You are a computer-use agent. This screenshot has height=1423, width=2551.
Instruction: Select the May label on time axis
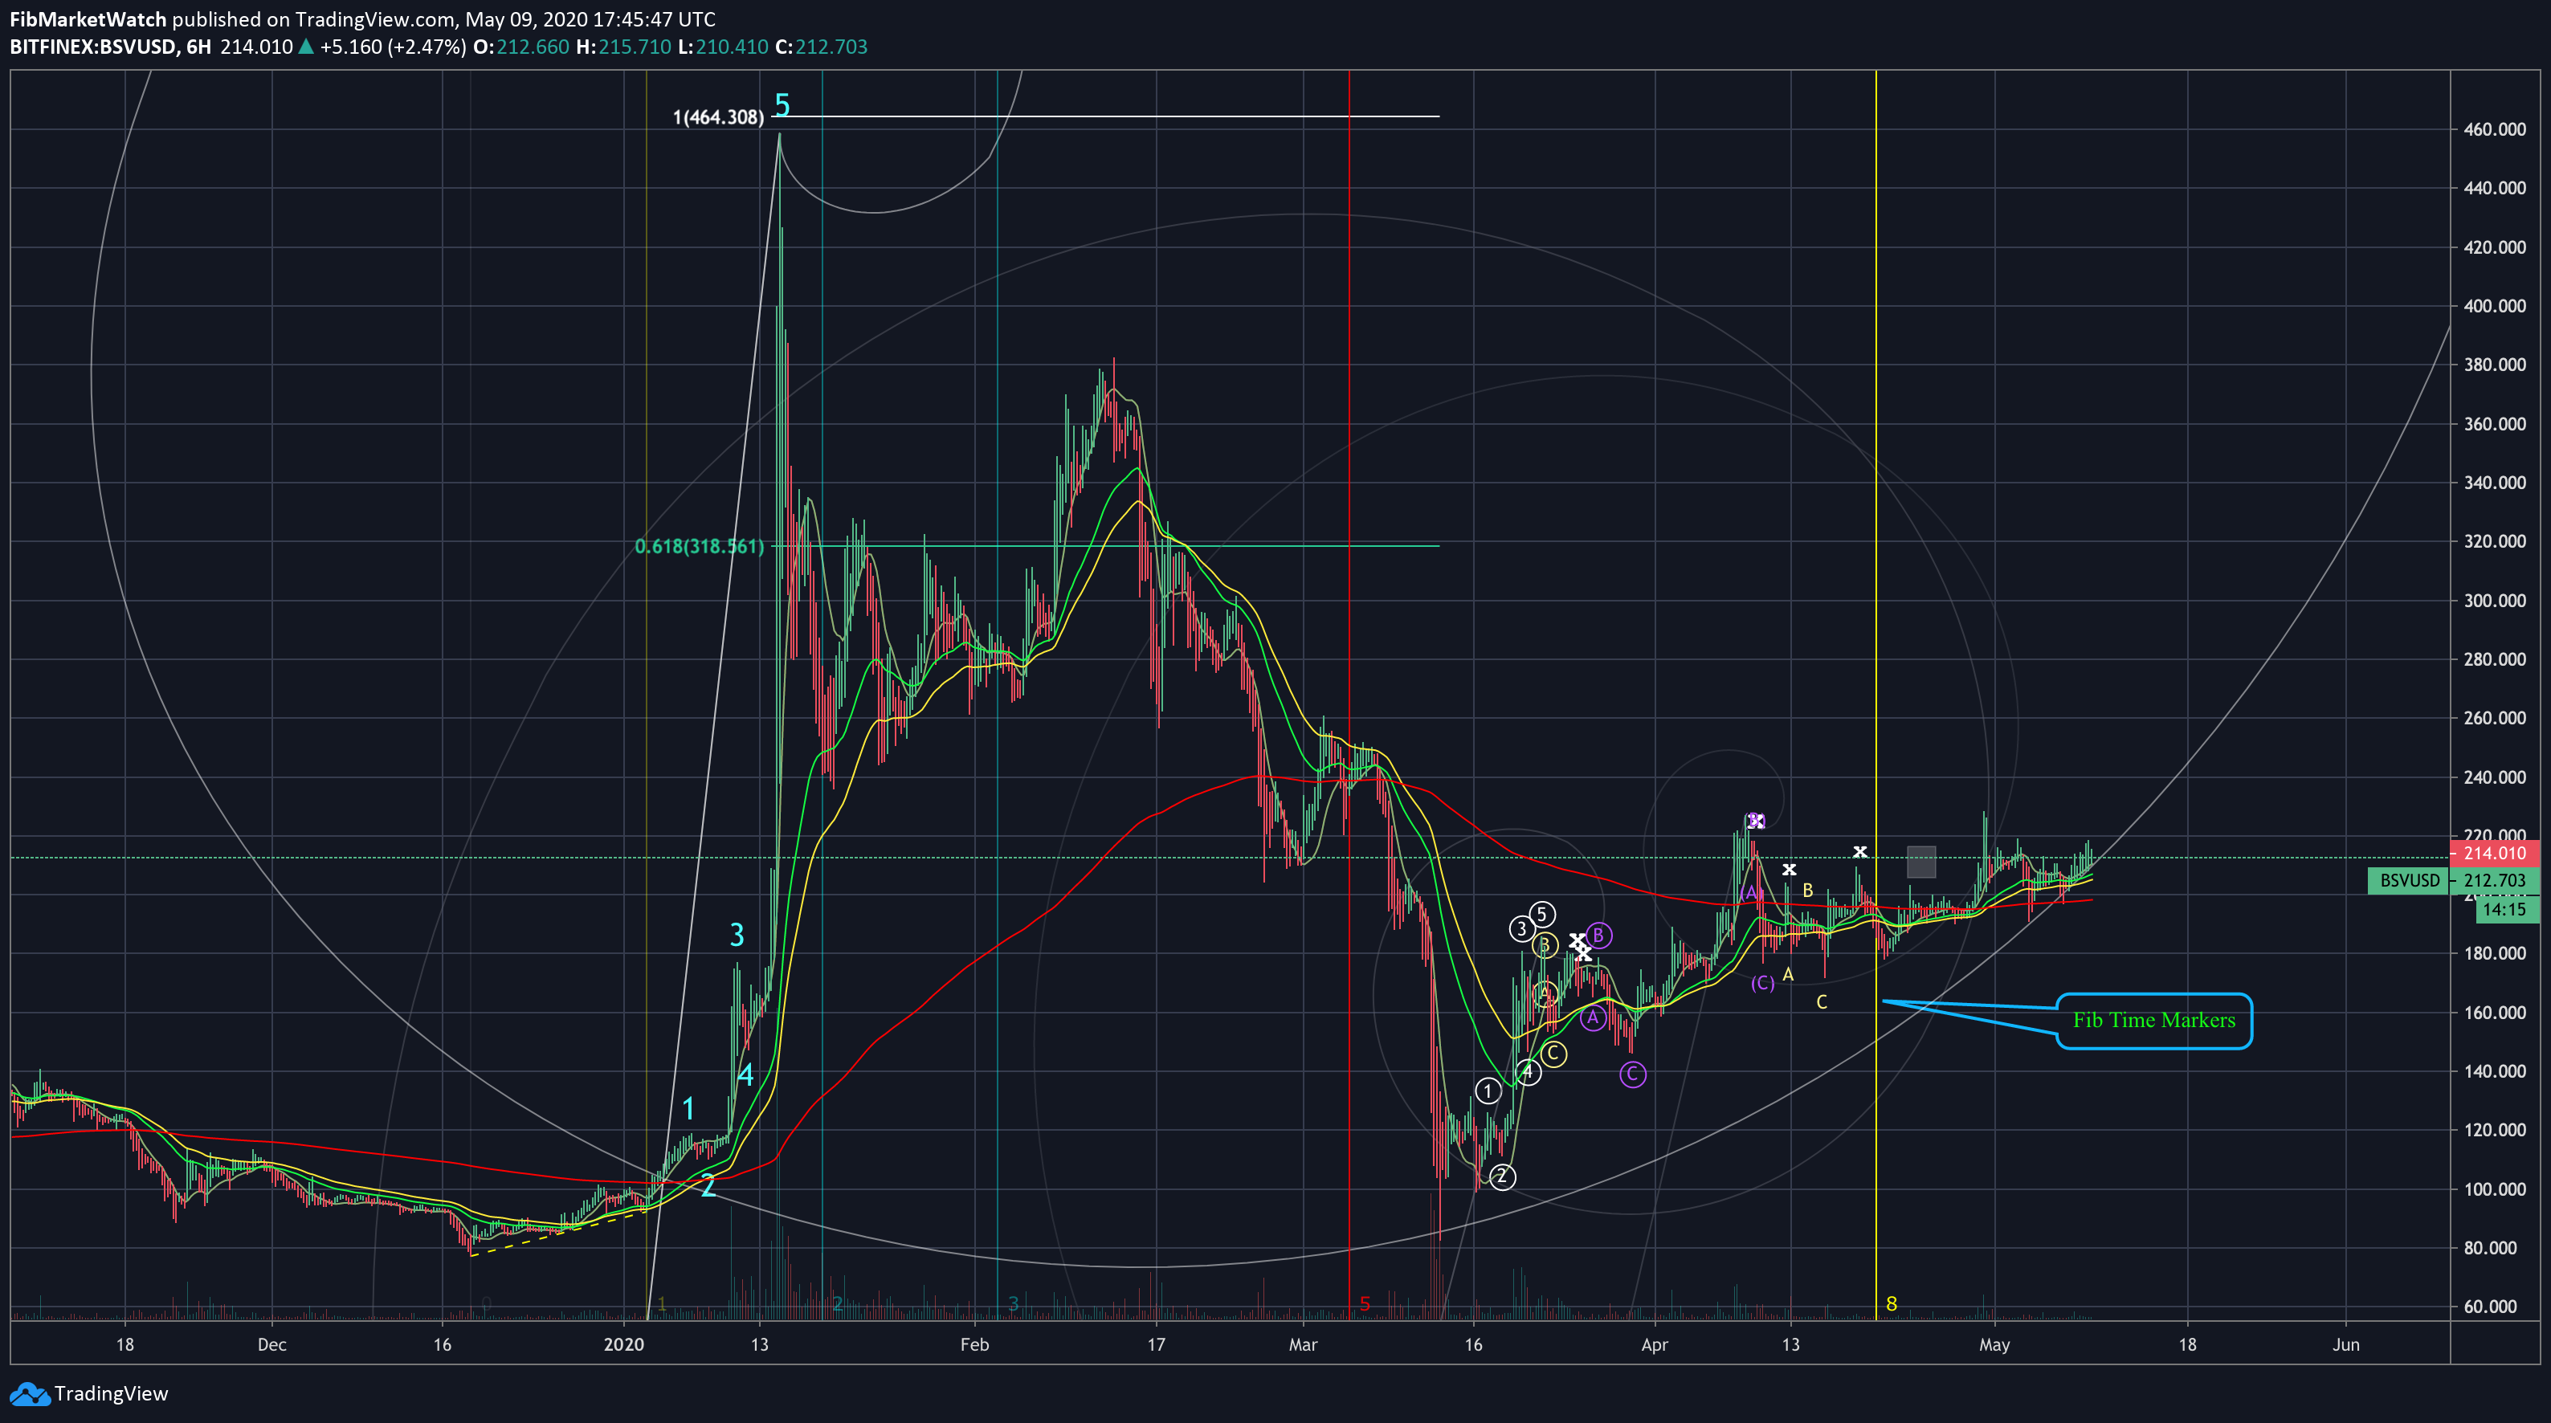click(1994, 1345)
